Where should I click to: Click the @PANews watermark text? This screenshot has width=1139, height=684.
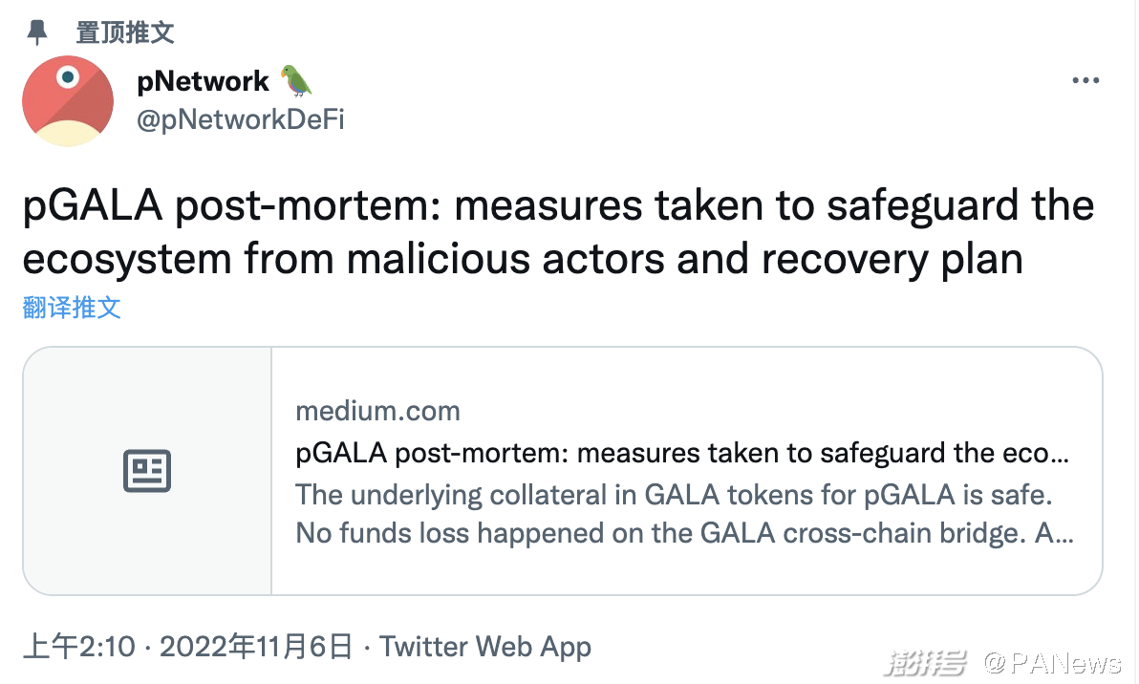1053,662
